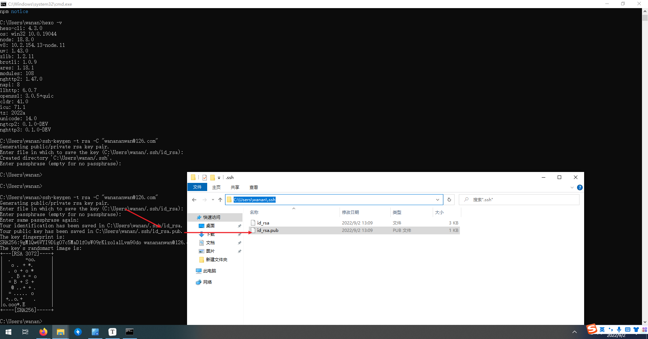Expand the address bar history dropdown

coord(438,199)
